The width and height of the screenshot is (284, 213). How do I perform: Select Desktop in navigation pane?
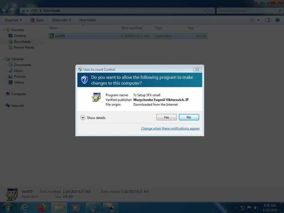[20, 36]
